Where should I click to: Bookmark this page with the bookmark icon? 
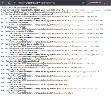point(83,3)
